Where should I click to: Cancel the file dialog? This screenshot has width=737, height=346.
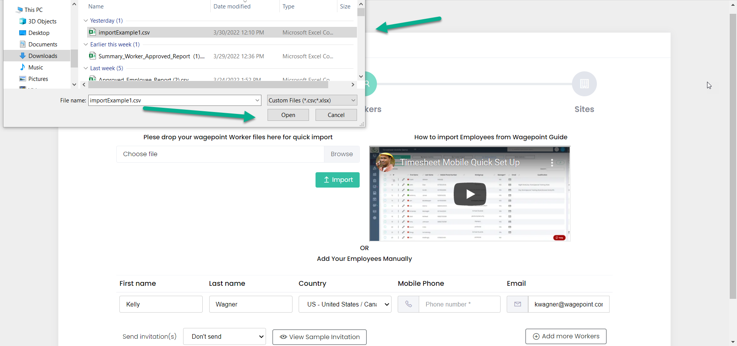336,115
